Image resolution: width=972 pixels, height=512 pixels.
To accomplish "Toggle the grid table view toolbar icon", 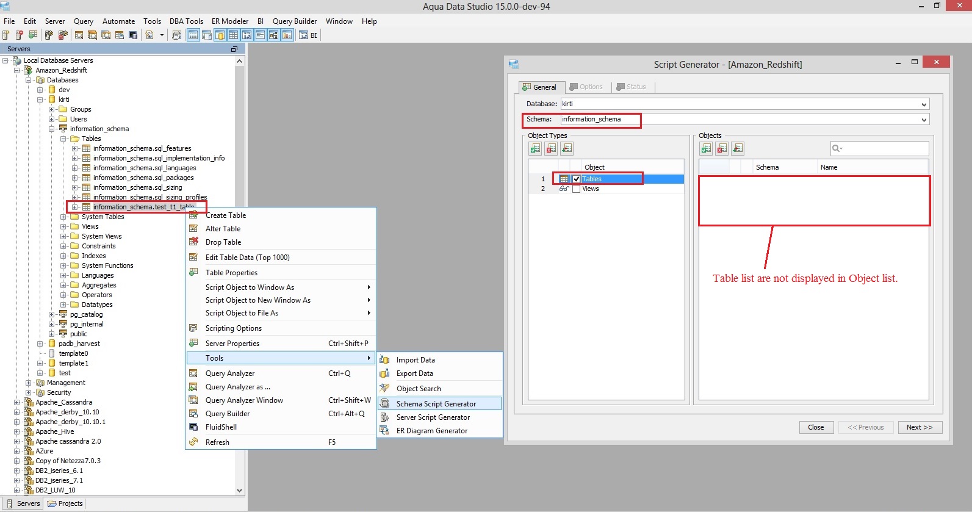I will click(233, 35).
